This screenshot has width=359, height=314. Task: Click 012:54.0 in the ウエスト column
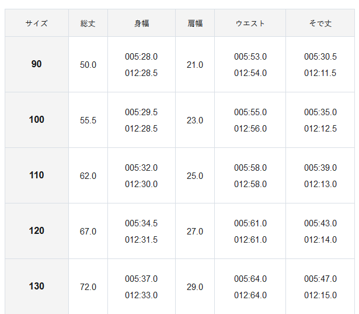coord(250,73)
